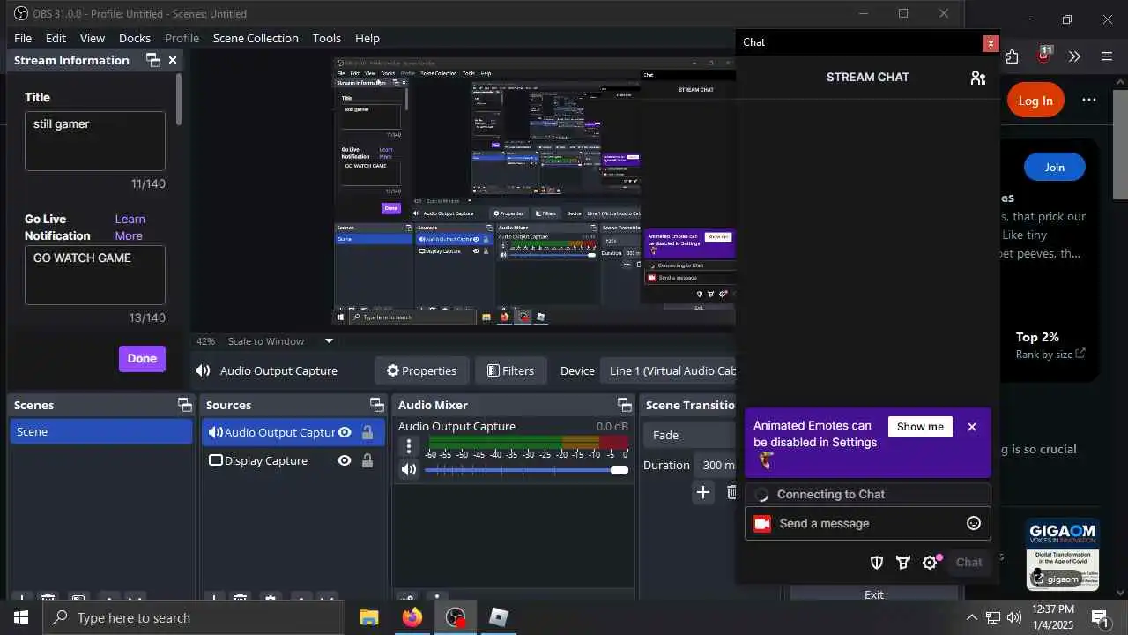The width and height of the screenshot is (1128, 635).
Task: Float the Scenes dock using its header icon
Action: pyautogui.click(x=184, y=405)
